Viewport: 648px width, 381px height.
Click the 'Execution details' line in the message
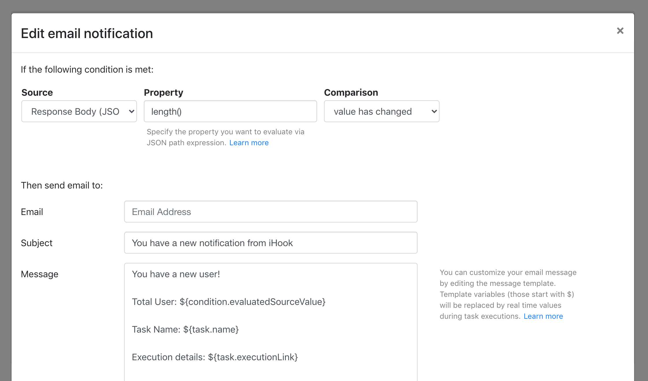pyautogui.click(x=215, y=357)
